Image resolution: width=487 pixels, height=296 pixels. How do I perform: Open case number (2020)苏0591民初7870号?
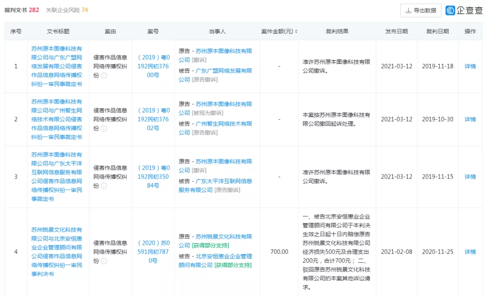coord(153,251)
